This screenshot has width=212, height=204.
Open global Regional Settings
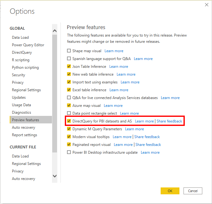pos(26,90)
